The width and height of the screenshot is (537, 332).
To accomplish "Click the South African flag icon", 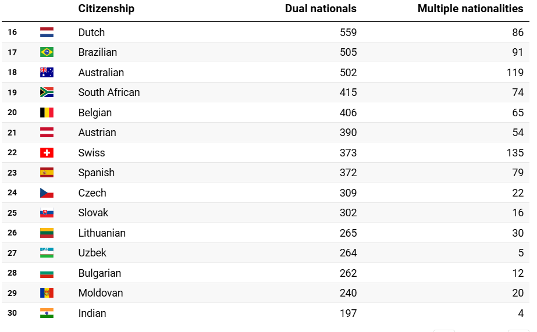I will [x=47, y=92].
